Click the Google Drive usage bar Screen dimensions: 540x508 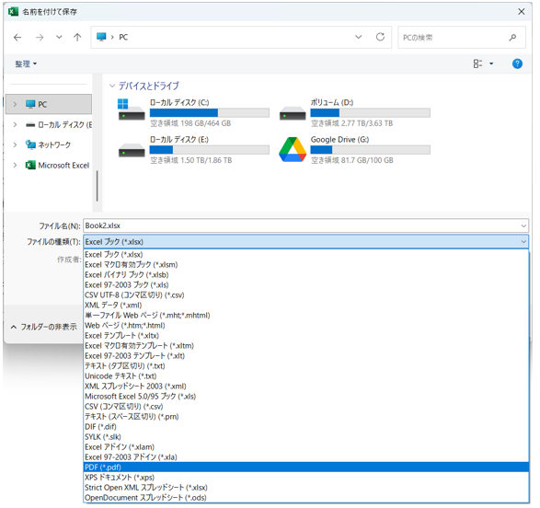tap(370, 149)
